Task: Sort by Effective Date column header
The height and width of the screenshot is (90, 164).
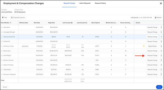Action: tap(24, 23)
